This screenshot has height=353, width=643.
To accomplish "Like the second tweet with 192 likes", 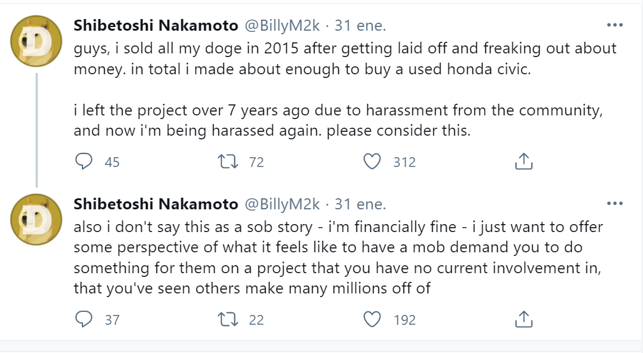I will [x=372, y=319].
